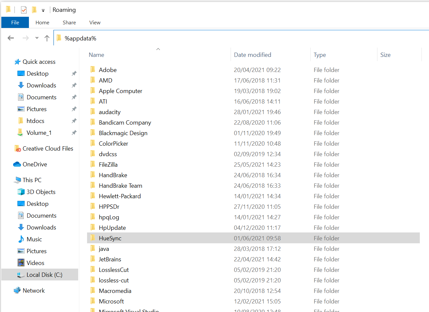Select the hpqLog folder

click(109, 217)
